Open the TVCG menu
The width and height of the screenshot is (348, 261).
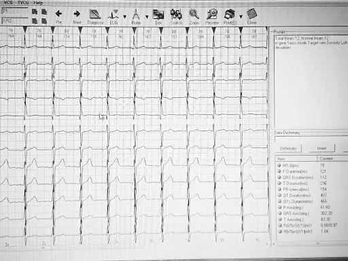coord(23,3)
